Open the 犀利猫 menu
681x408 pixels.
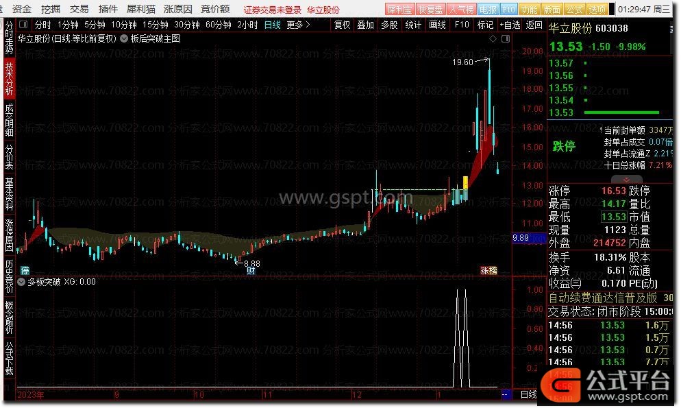point(141,9)
